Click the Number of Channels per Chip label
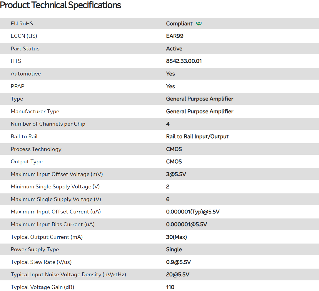 (x=48, y=124)
